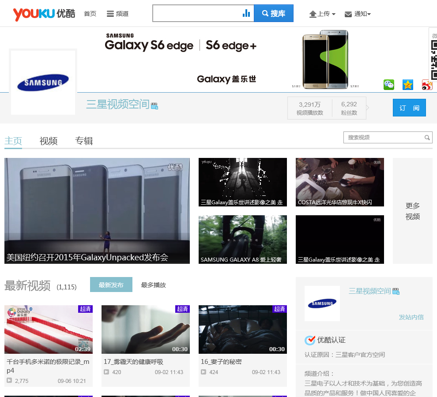The width and height of the screenshot is (437, 397).
Task: Open the 千台手机多米诺 video thumbnail
Action: coord(49,330)
